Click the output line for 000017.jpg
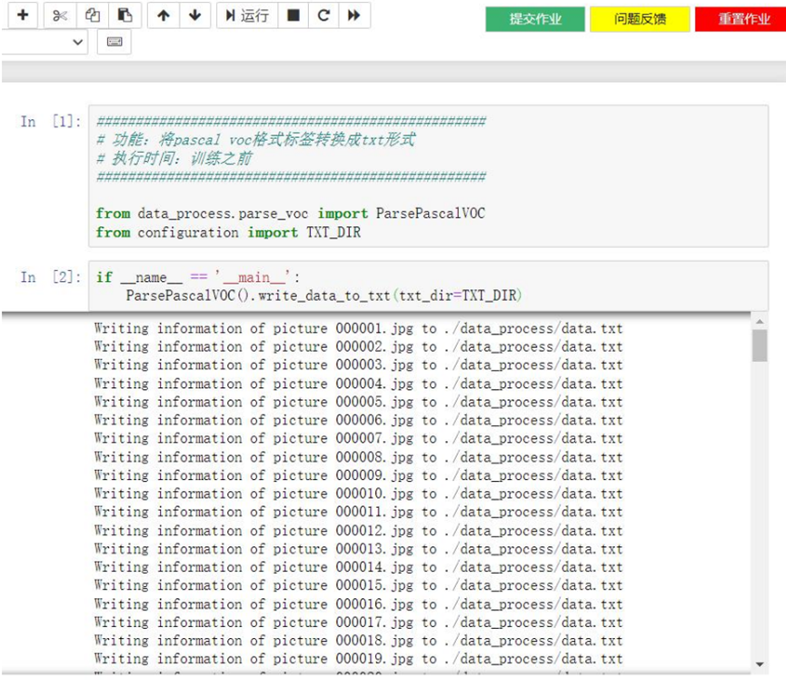 coord(358,623)
